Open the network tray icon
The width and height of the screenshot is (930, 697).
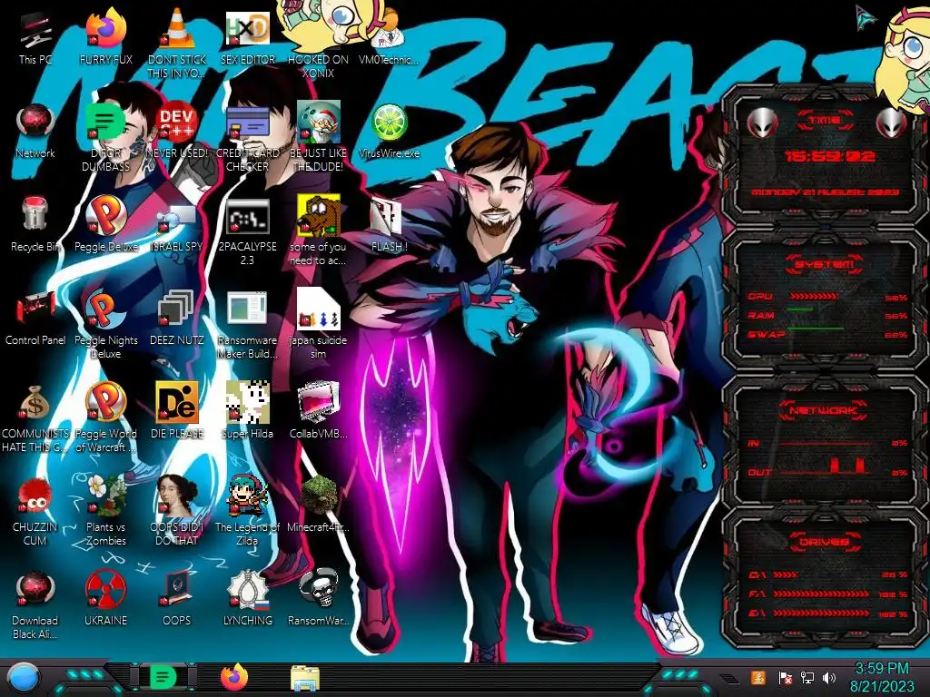click(x=807, y=677)
